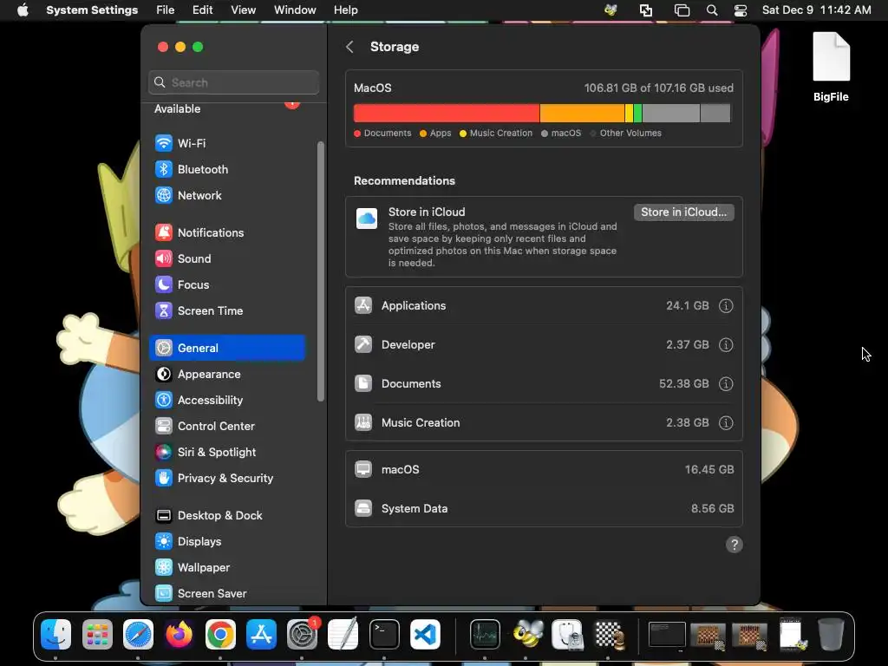This screenshot has height=666, width=888.
Task: Open Appearance settings
Action: point(227,375)
